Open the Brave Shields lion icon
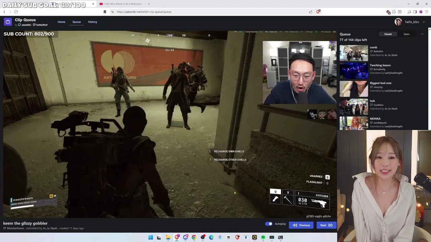Viewport: 431px width, 242px height. (318, 11)
